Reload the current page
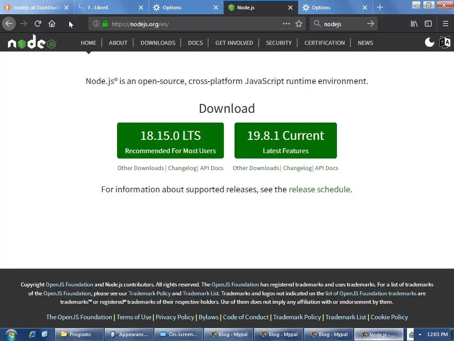 [38, 24]
